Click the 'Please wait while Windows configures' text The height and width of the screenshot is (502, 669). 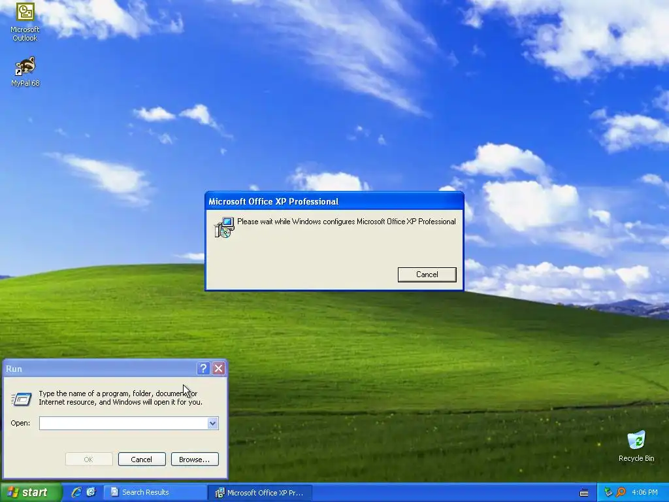coord(346,222)
